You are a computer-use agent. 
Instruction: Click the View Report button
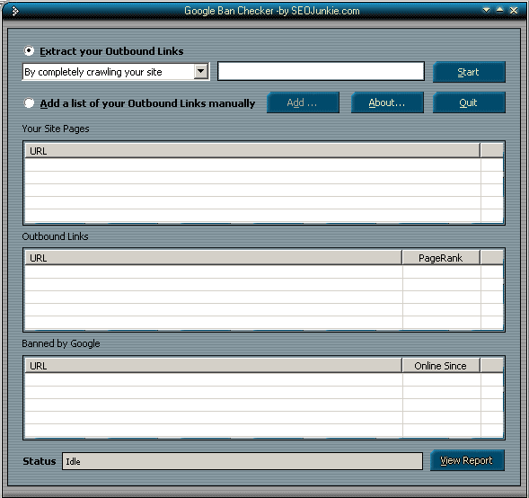coord(467,460)
